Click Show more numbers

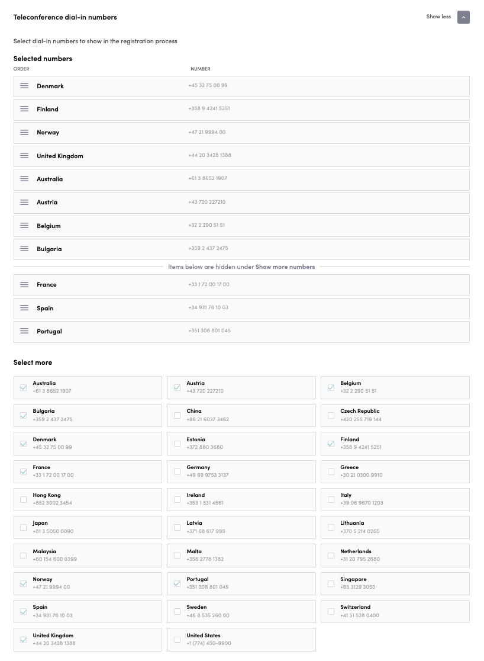click(x=285, y=267)
